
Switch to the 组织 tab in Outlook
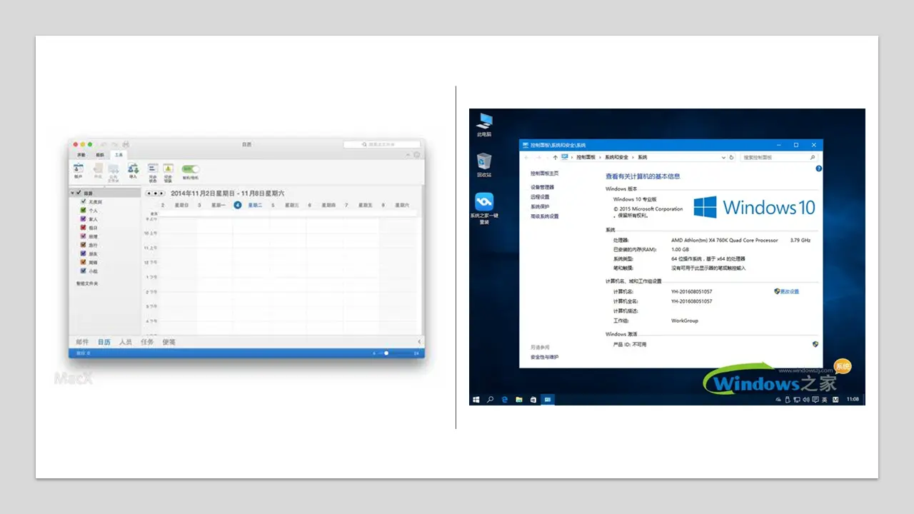tap(100, 155)
